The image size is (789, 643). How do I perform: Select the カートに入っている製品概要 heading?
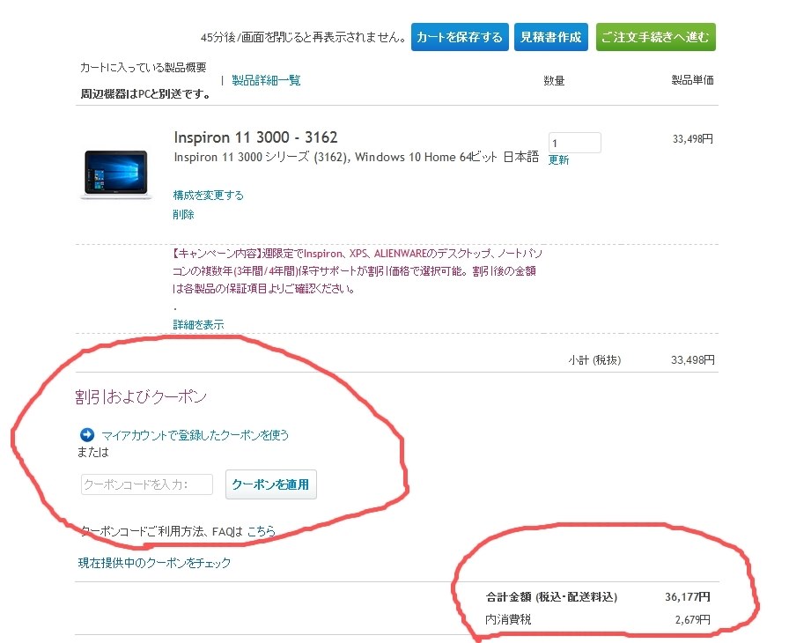[144, 68]
